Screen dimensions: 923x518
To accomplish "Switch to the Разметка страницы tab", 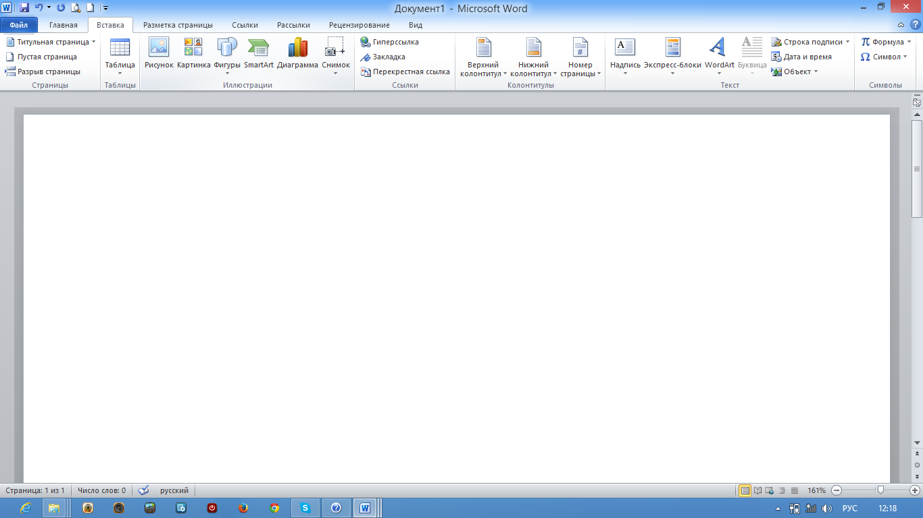I will [178, 25].
